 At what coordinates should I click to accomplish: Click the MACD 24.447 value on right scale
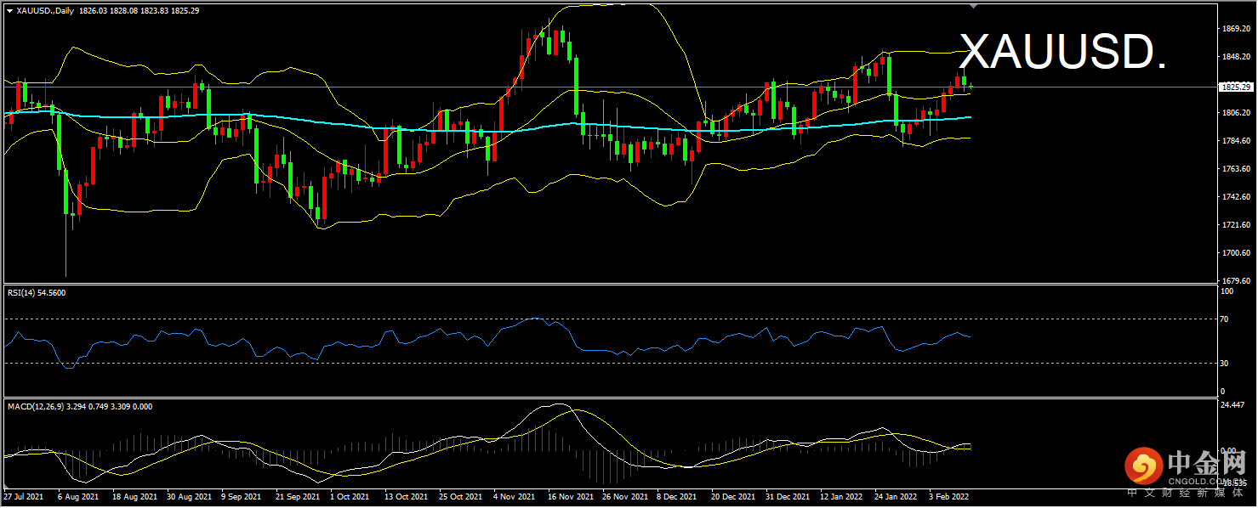(x=1233, y=405)
